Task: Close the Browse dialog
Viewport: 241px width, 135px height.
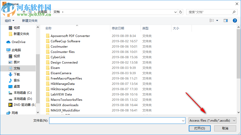Action: (x=237, y=4)
